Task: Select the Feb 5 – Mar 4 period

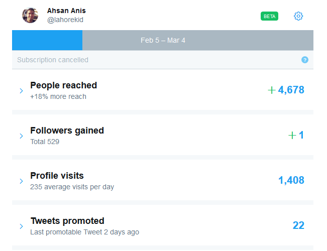Action: [x=163, y=40]
